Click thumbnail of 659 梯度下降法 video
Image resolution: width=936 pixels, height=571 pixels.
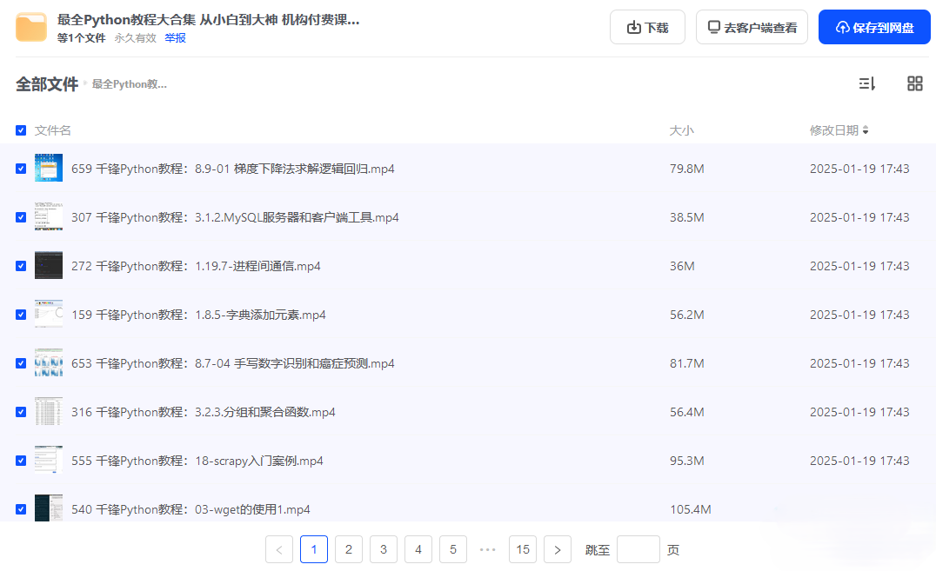49,169
